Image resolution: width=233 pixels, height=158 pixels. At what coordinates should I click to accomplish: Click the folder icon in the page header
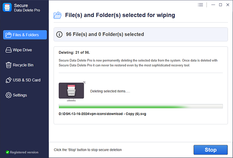(x=58, y=15)
